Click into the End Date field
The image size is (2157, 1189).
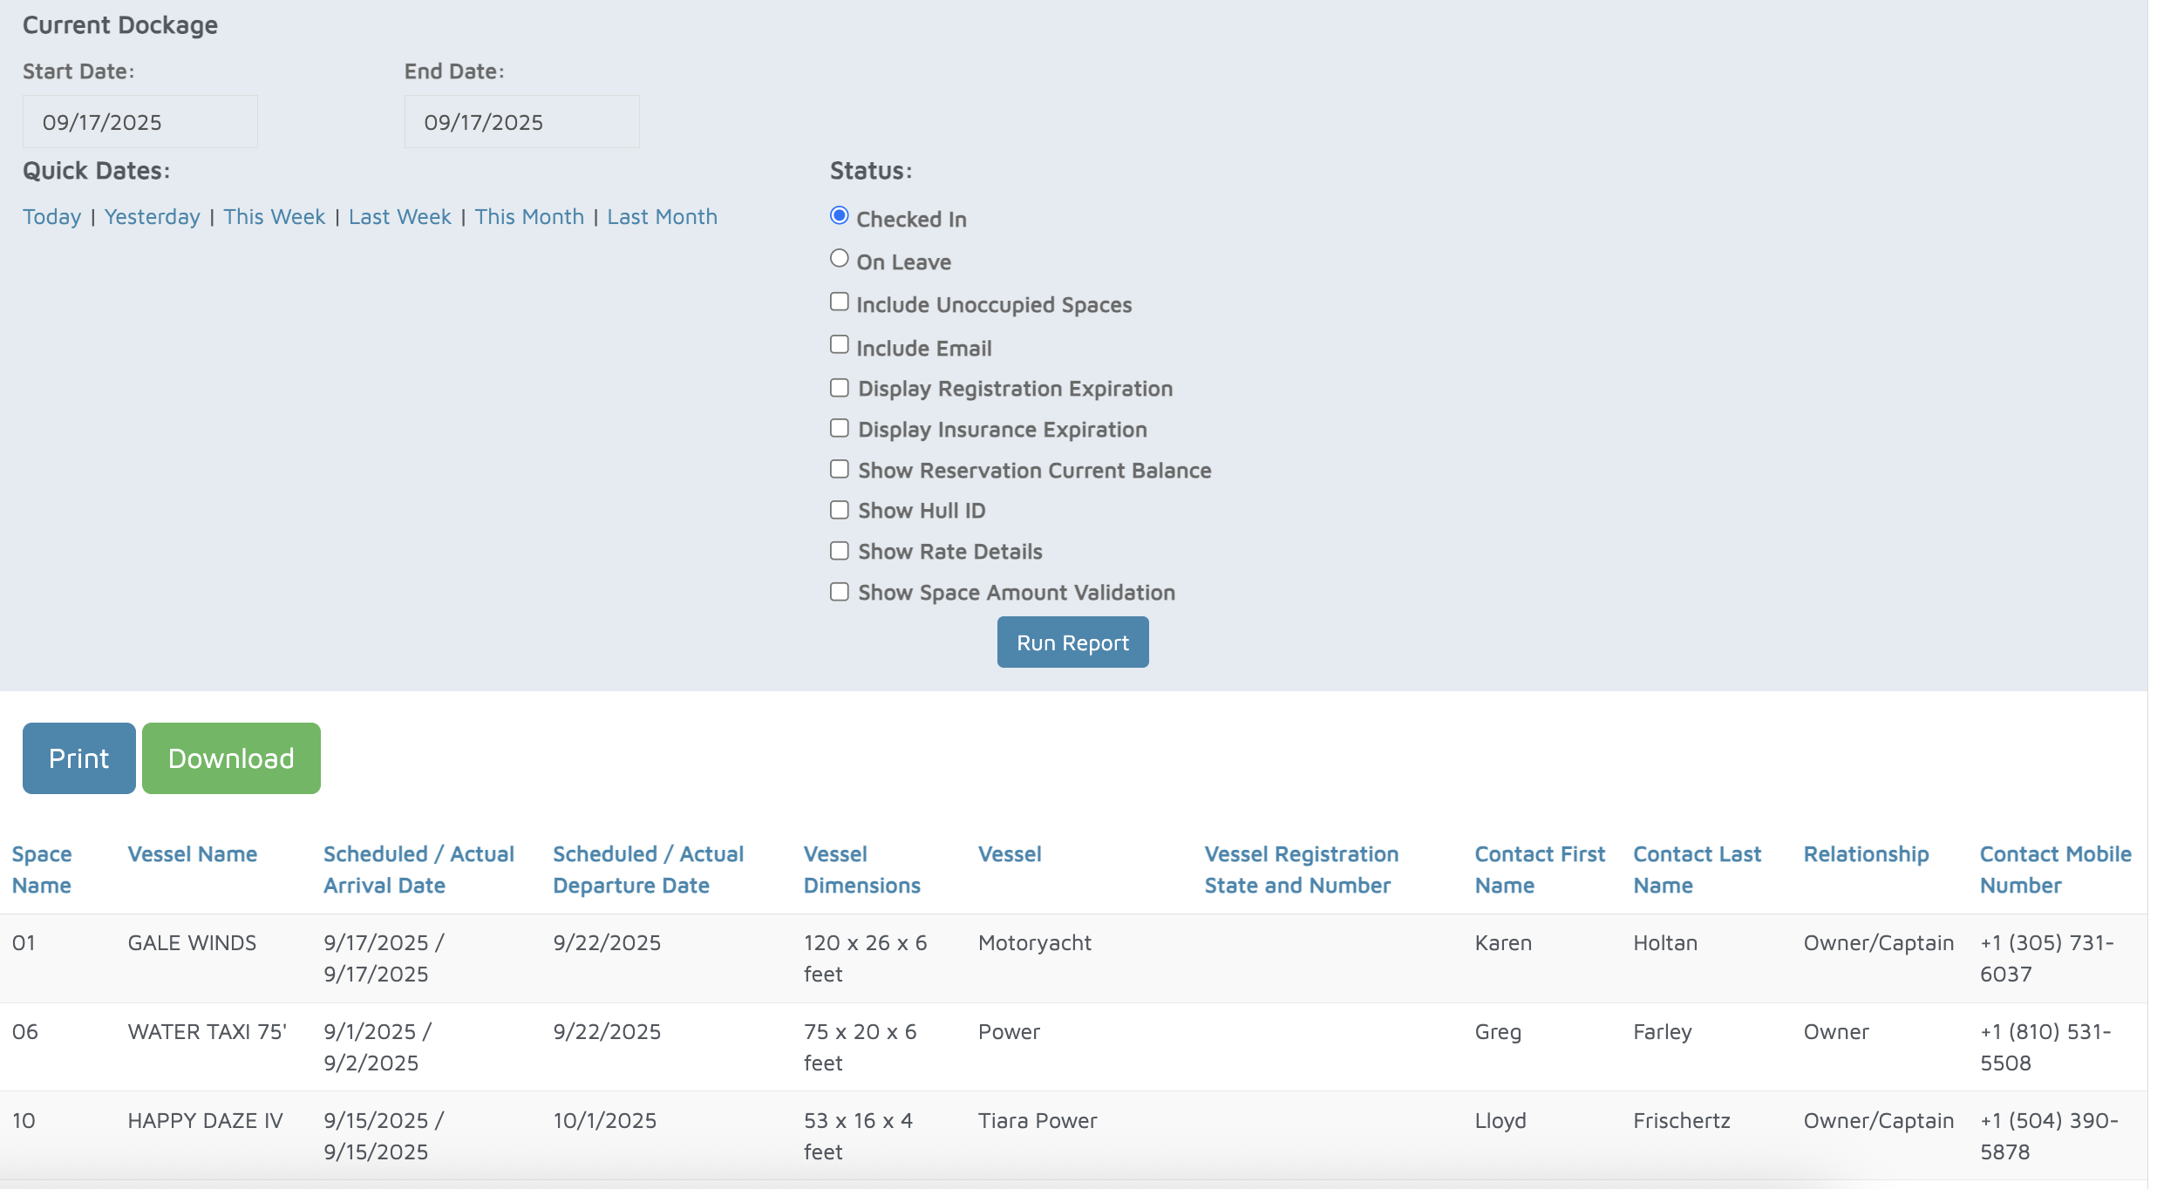click(x=521, y=122)
